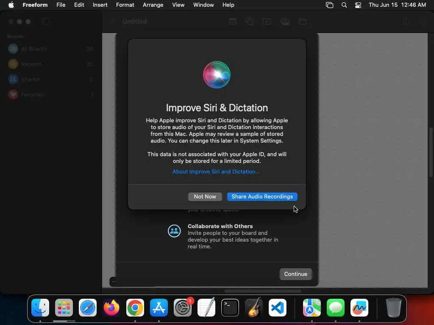Select All Boards in Freeform sidebar
Image resolution: width=434 pixels, height=325 pixels.
(x=50, y=49)
